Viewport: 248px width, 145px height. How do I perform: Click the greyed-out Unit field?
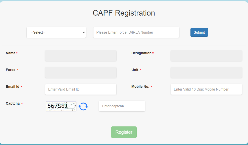[206, 72]
